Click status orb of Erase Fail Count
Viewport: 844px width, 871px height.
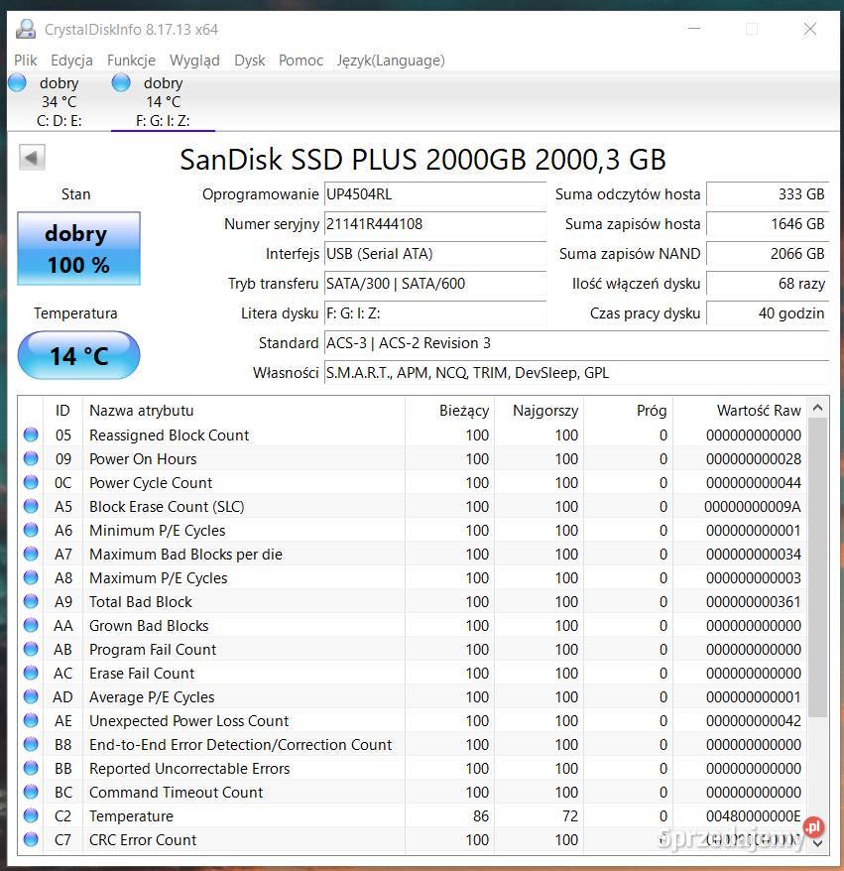tap(31, 673)
